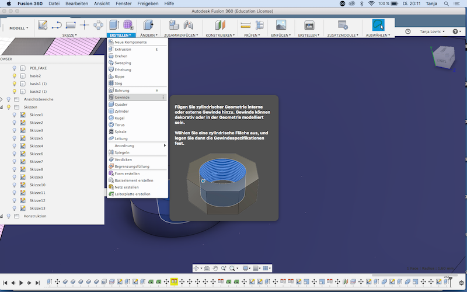467x292 pixels.
Task: Click the timeline Play button
Action: click(21, 283)
